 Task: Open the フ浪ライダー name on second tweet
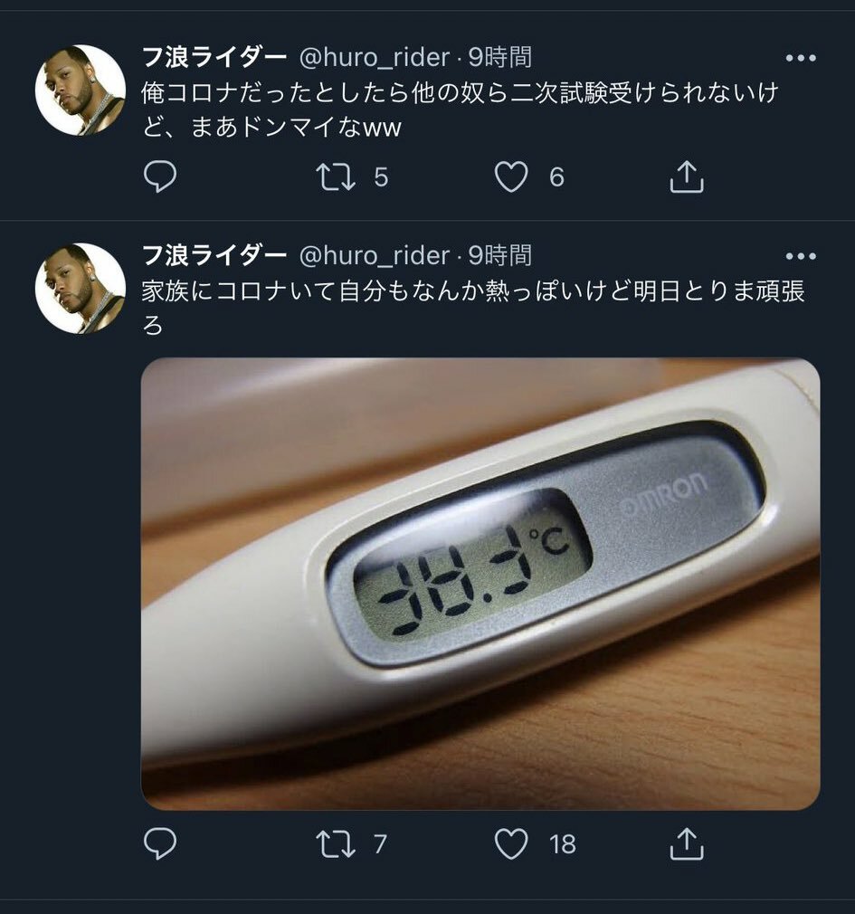point(214,256)
